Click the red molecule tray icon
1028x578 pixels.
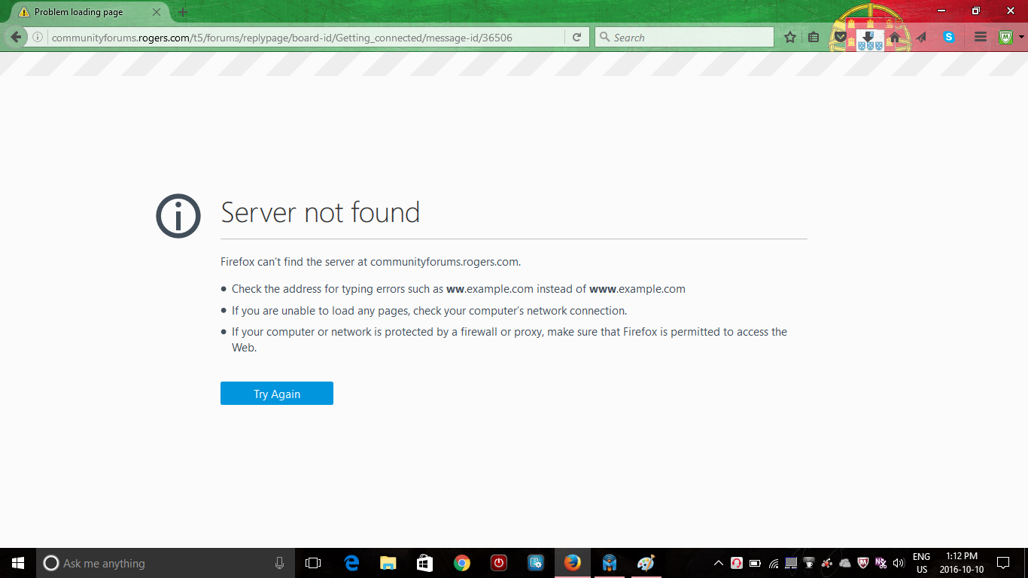click(827, 563)
